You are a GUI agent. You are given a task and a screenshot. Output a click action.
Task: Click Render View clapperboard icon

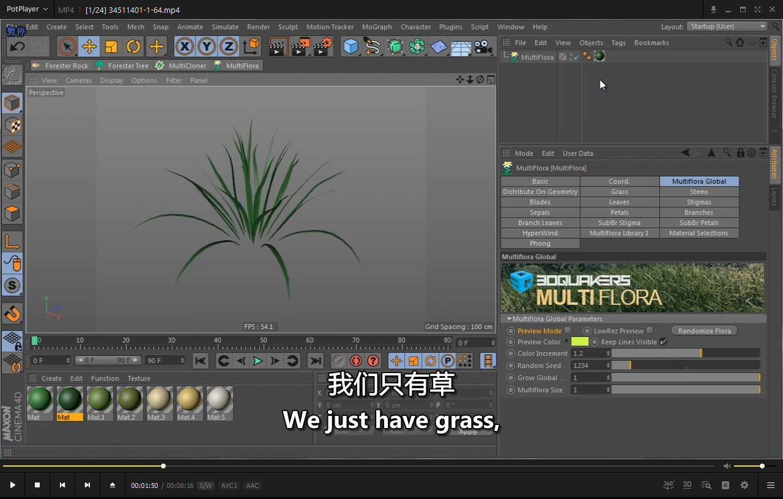[278, 46]
